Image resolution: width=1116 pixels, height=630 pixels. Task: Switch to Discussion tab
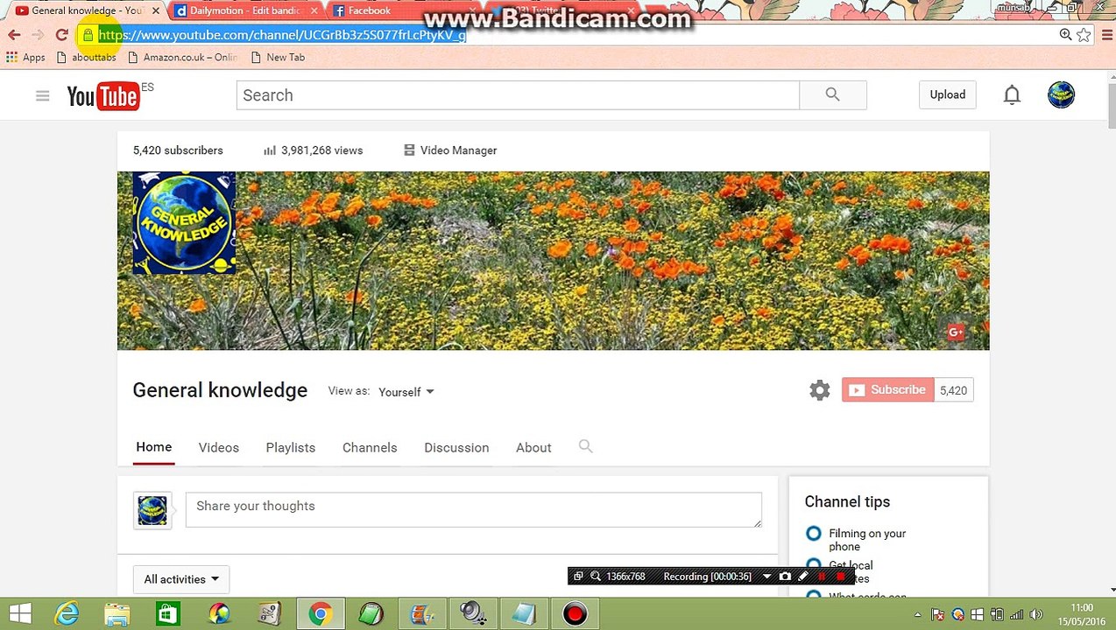pos(456,447)
